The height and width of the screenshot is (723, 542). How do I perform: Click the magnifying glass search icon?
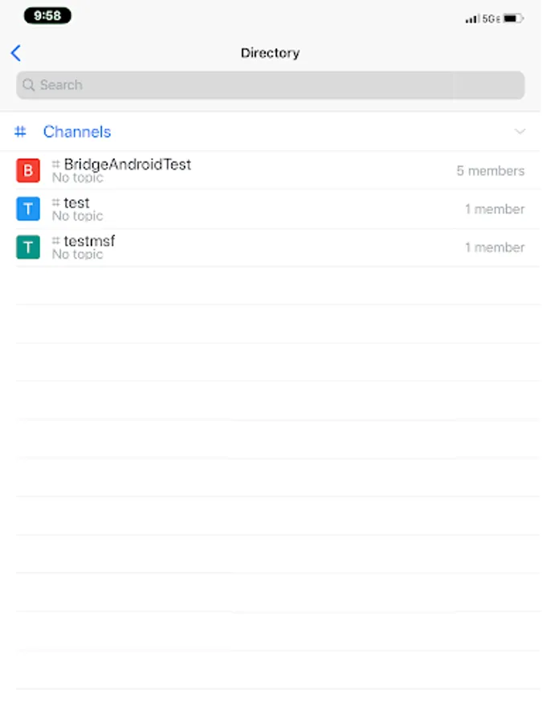(29, 85)
